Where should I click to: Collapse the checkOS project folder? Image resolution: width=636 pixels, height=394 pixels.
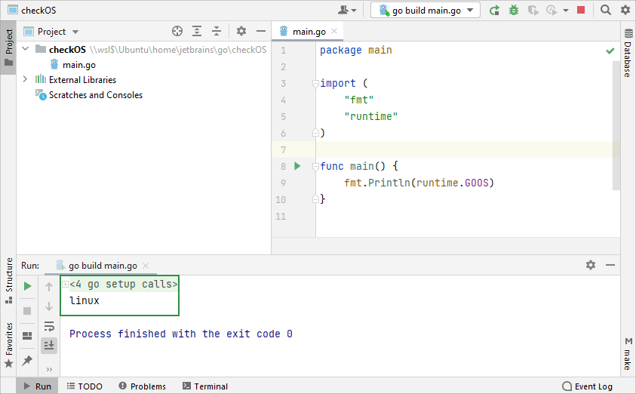pyautogui.click(x=26, y=49)
